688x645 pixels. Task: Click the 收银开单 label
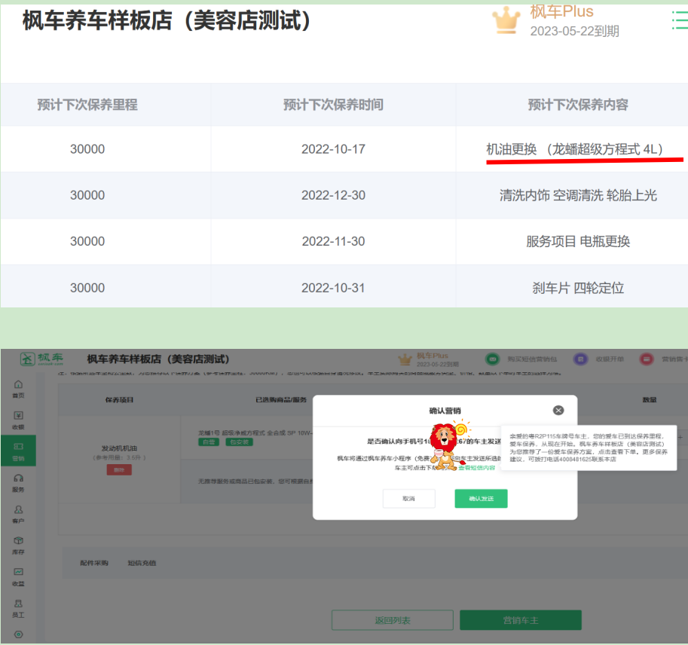click(x=610, y=359)
